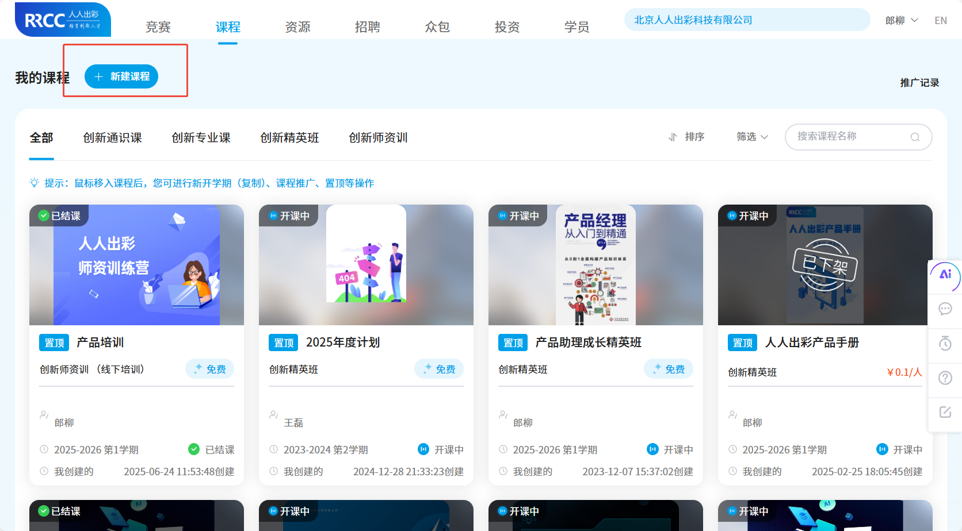Expand the 筛选 filter dropdown
This screenshot has width=962, height=531.
tap(751, 137)
